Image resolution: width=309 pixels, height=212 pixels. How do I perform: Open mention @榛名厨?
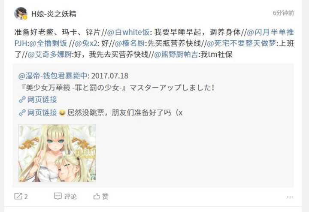(130, 43)
